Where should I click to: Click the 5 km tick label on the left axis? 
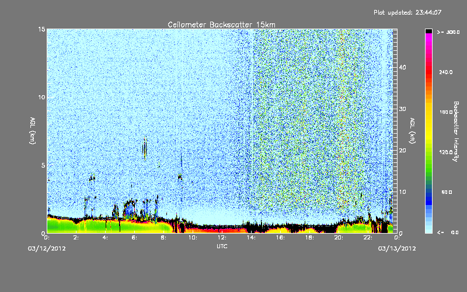(x=43, y=165)
